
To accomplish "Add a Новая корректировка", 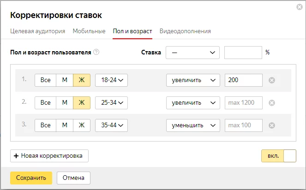I will pyautogui.click(x=49, y=156).
